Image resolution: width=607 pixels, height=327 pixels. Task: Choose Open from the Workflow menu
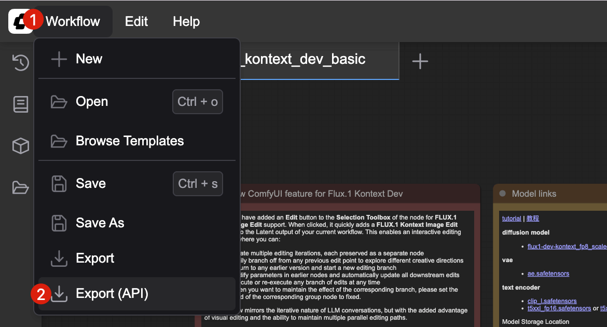click(137, 102)
